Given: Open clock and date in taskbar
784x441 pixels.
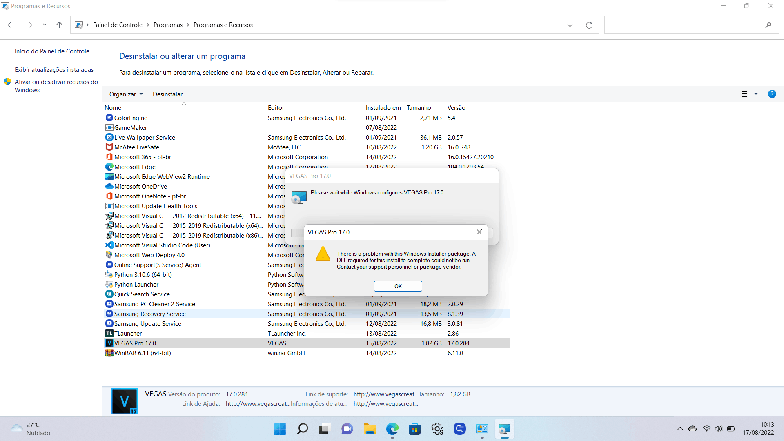Looking at the screenshot, I should click(x=758, y=429).
